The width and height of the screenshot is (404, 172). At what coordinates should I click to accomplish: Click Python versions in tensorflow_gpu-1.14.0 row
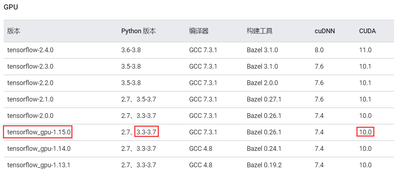(x=139, y=149)
